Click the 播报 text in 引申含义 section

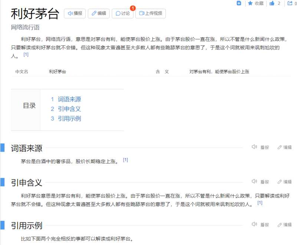[265, 182]
